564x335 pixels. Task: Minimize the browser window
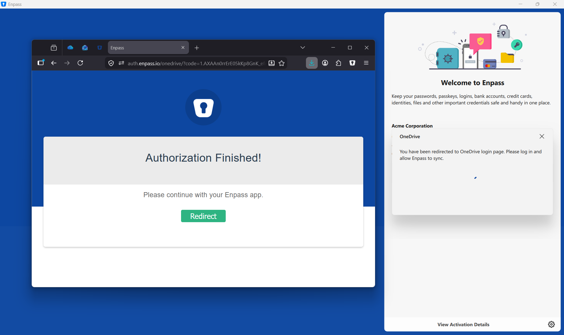coord(333,48)
